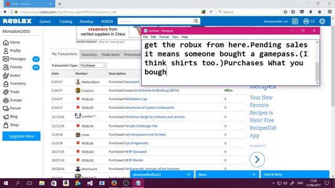The image size is (335, 188).
Task: Open Notepad View menu
Action: 175,37
